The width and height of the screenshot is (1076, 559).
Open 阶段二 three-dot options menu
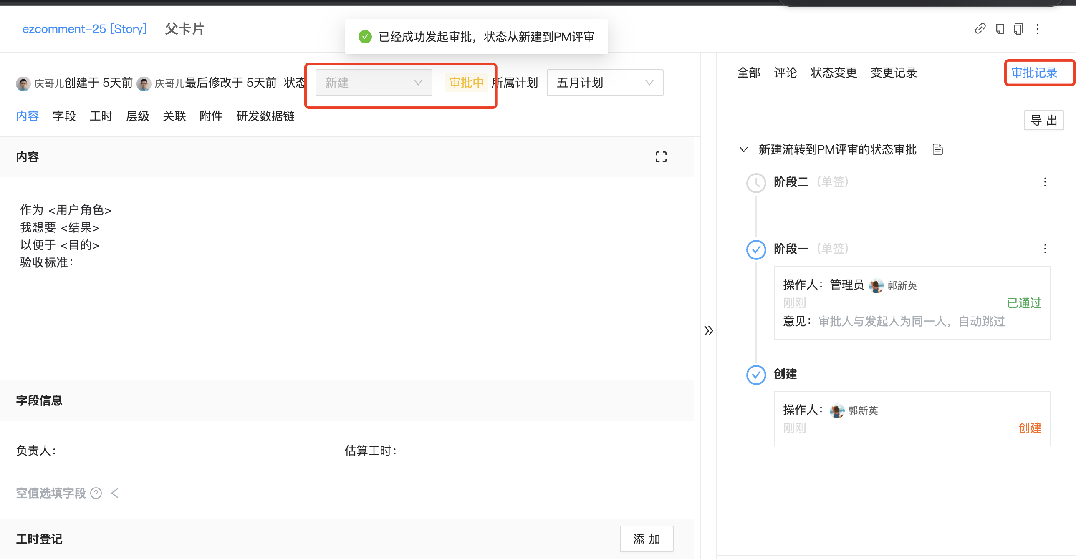click(1045, 182)
